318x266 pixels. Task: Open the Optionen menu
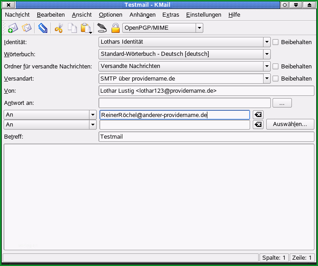pyautogui.click(x=111, y=14)
